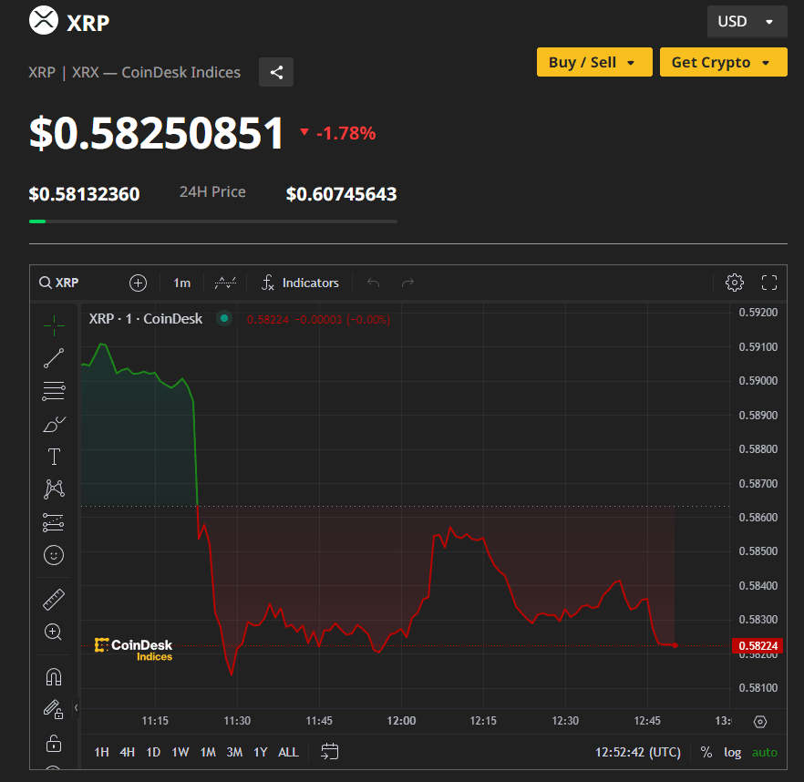The width and height of the screenshot is (804, 782).
Task: Open the USD currency dropdown
Action: pyautogui.click(x=747, y=22)
